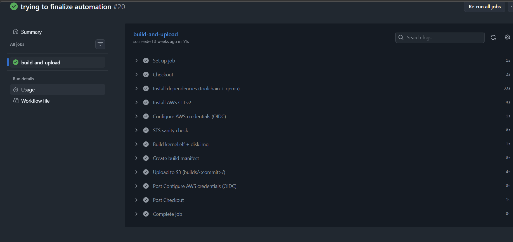Click the 2s duration of Checkout step

508,74
